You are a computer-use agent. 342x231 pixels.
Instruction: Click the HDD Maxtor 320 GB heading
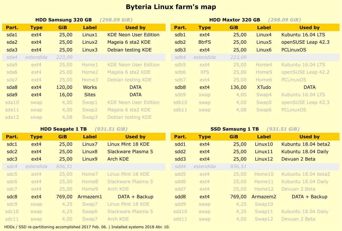click(x=234, y=20)
